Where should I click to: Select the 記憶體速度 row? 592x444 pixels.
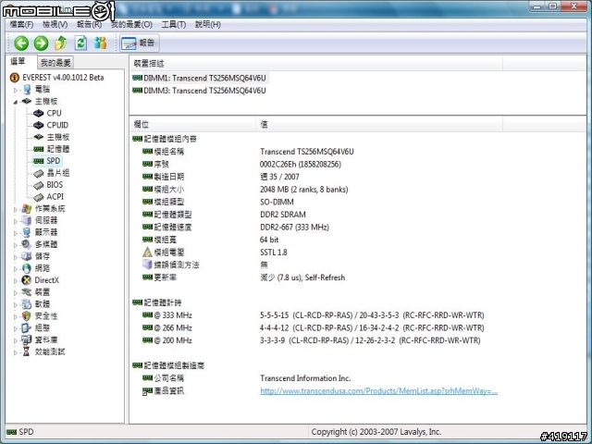click(x=236, y=228)
